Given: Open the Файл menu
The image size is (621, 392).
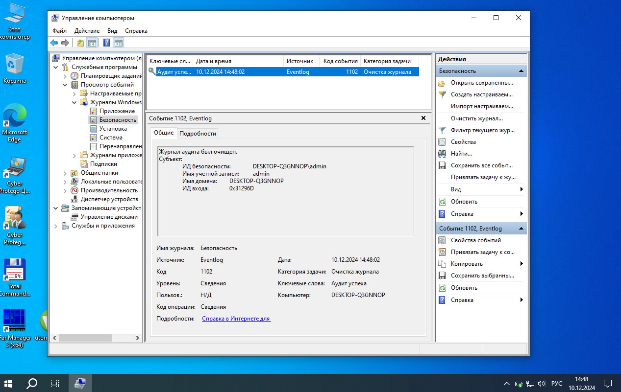Looking at the screenshot, I should click(x=59, y=31).
